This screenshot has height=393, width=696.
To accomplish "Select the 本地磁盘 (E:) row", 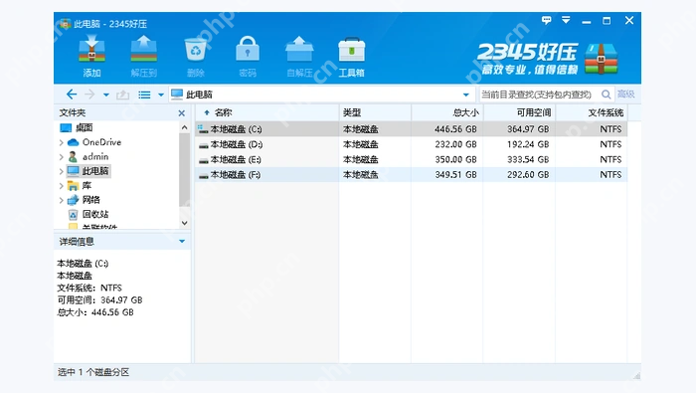I will (411, 159).
